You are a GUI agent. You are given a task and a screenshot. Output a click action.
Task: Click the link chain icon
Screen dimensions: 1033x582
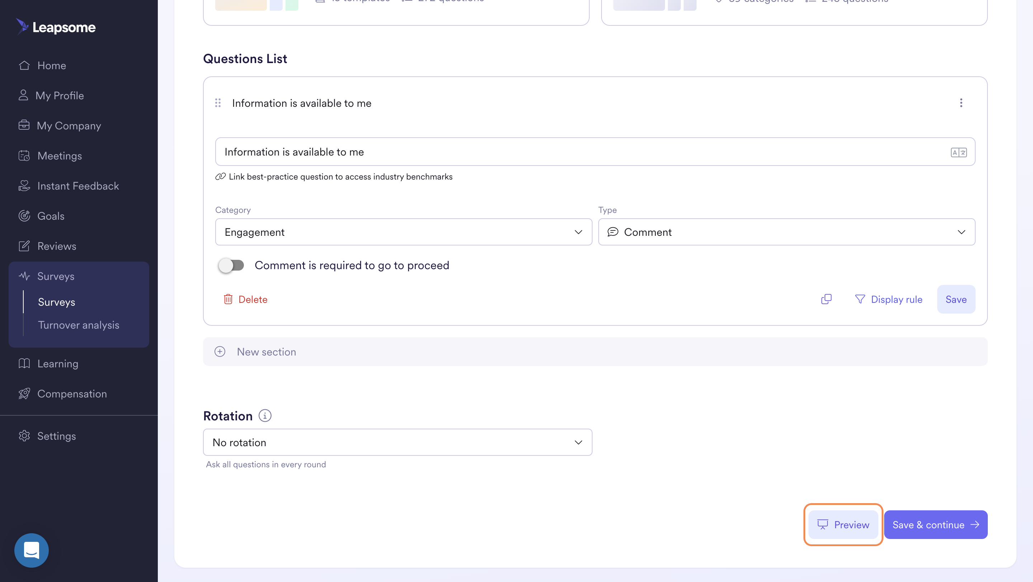pos(220,177)
